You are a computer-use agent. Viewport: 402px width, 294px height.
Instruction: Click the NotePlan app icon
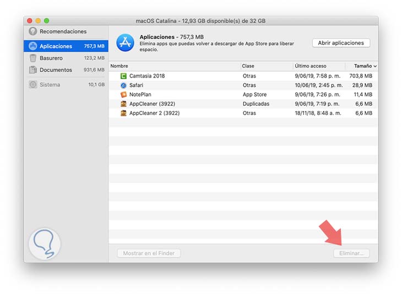[123, 95]
